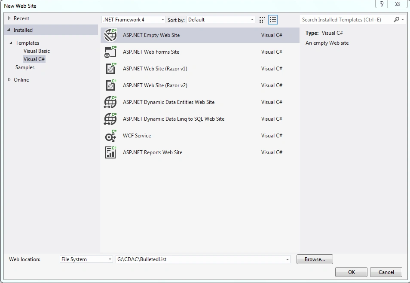The height and width of the screenshot is (283, 410).
Task: Close the New Web Site dialog
Action: pos(398,4)
